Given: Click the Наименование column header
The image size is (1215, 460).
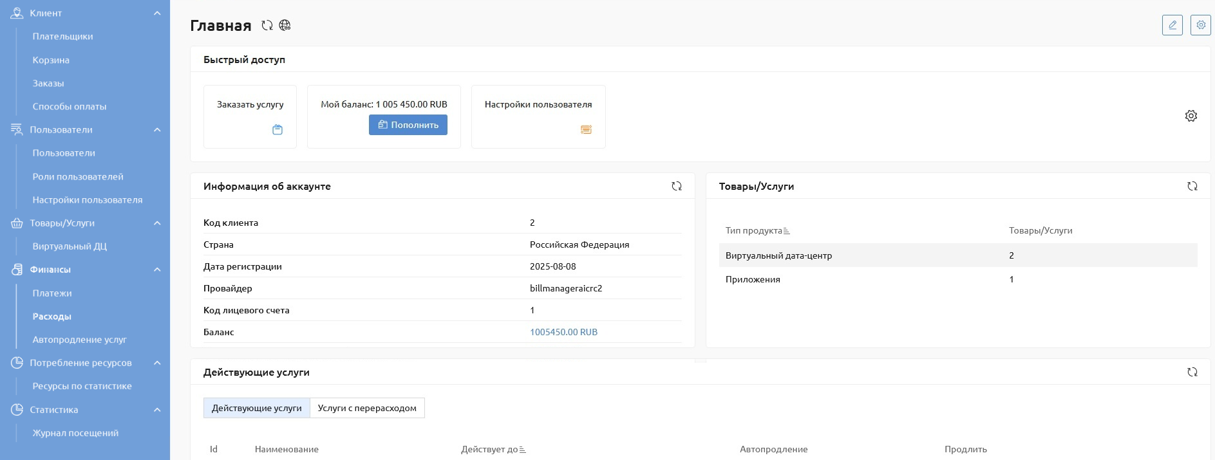Looking at the screenshot, I should pyautogui.click(x=287, y=449).
